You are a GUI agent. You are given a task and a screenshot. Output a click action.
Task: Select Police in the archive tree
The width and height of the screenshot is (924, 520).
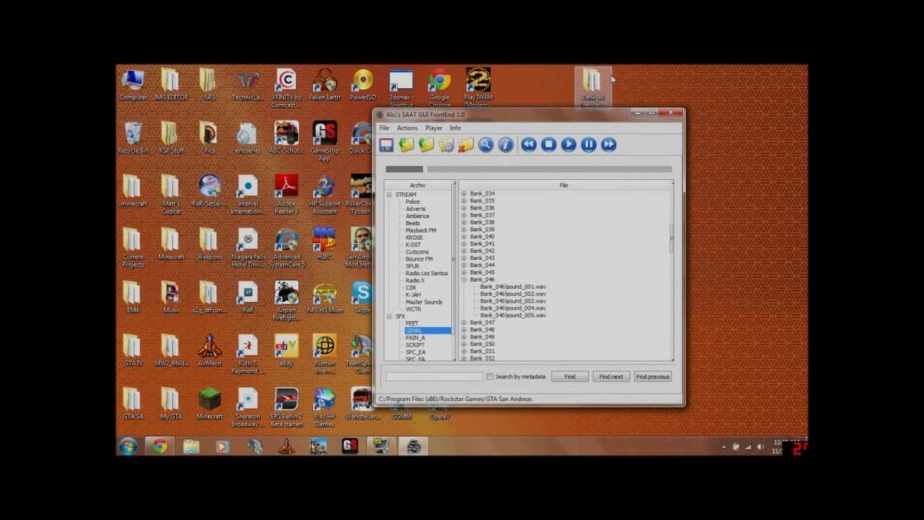coord(412,201)
